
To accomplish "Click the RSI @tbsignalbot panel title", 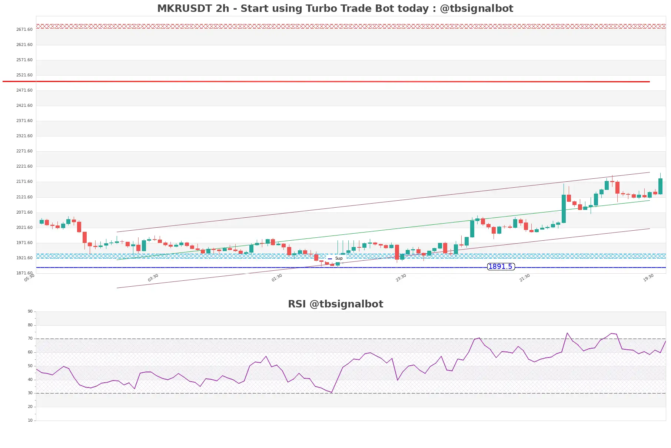I will coord(335,304).
